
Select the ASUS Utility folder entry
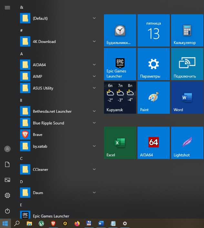[x=58, y=88]
